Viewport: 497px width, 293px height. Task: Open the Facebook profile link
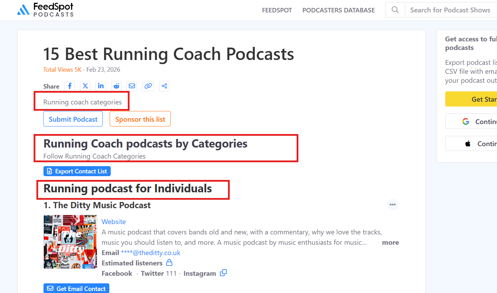point(117,273)
